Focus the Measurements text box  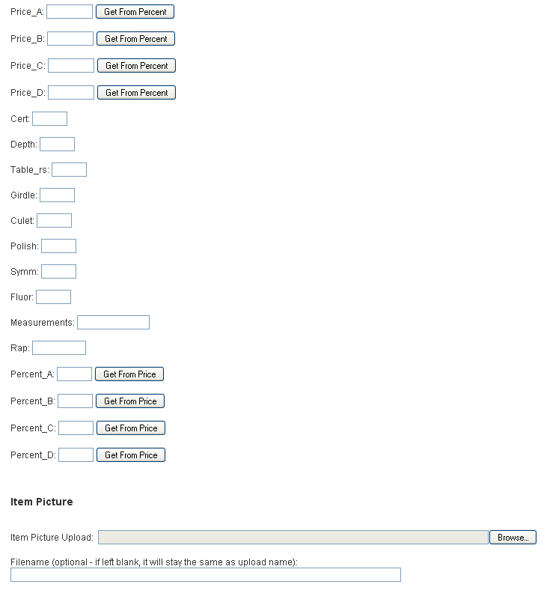click(113, 323)
